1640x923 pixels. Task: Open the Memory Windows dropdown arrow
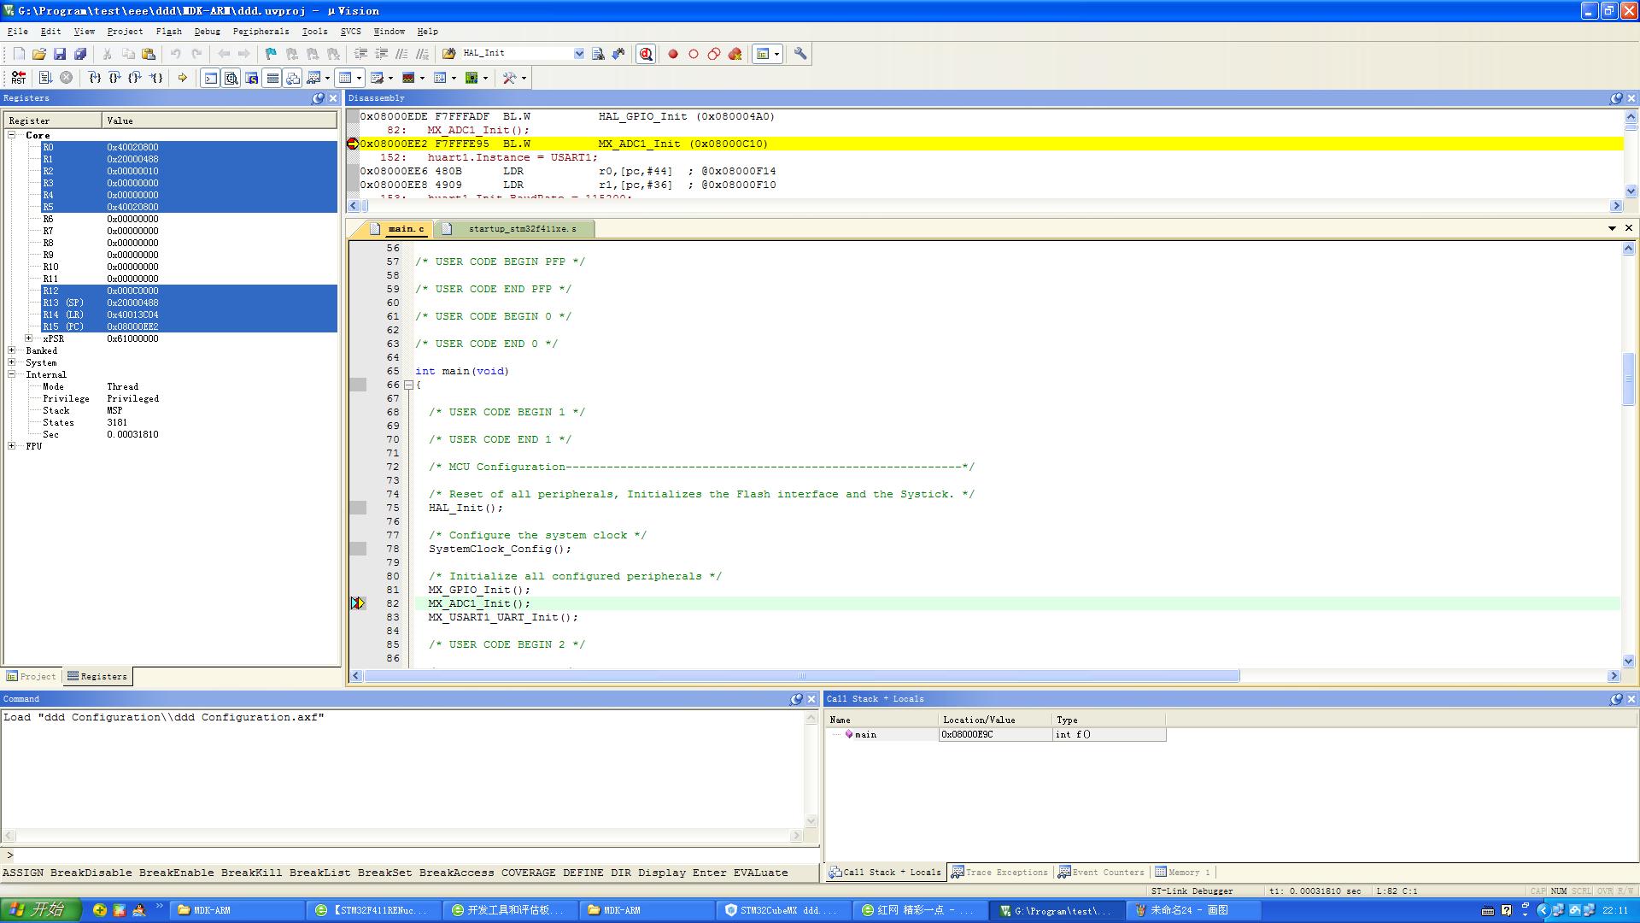360,79
